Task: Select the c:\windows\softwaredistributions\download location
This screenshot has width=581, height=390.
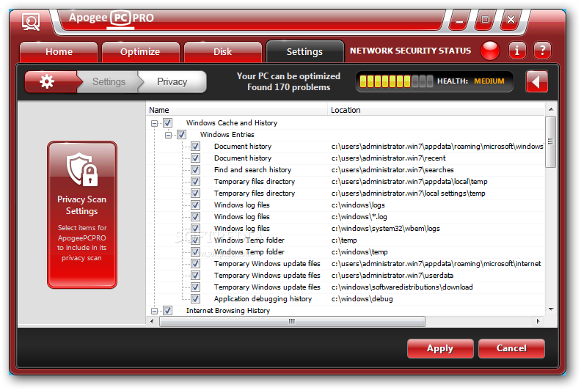Action: (402, 287)
